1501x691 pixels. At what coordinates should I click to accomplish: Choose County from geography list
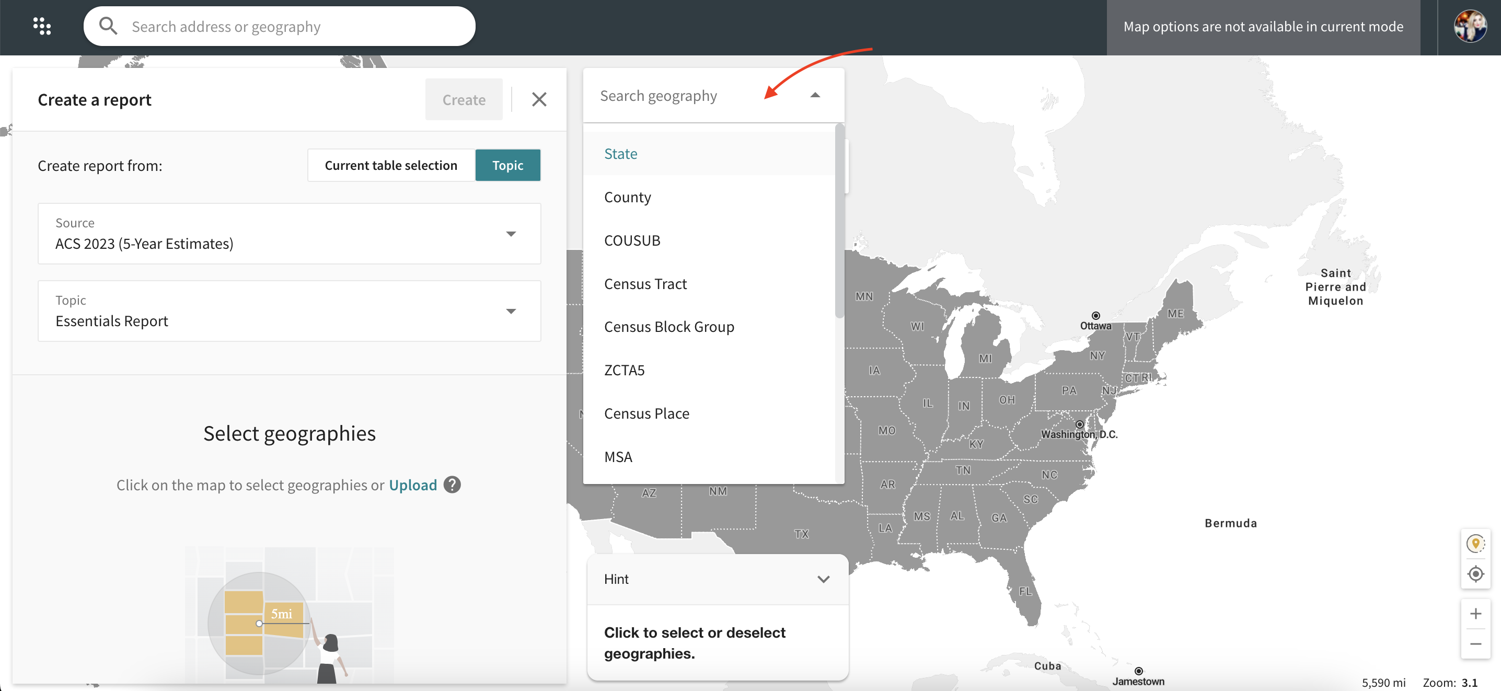pyautogui.click(x=628, y=197)
